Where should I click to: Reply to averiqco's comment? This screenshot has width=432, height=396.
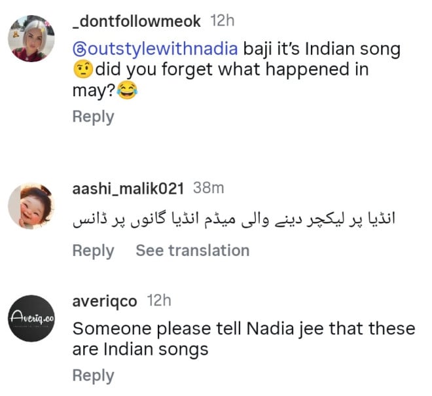[x=93, y=376]
